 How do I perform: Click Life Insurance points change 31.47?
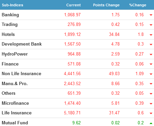click(x=114, y=113)
